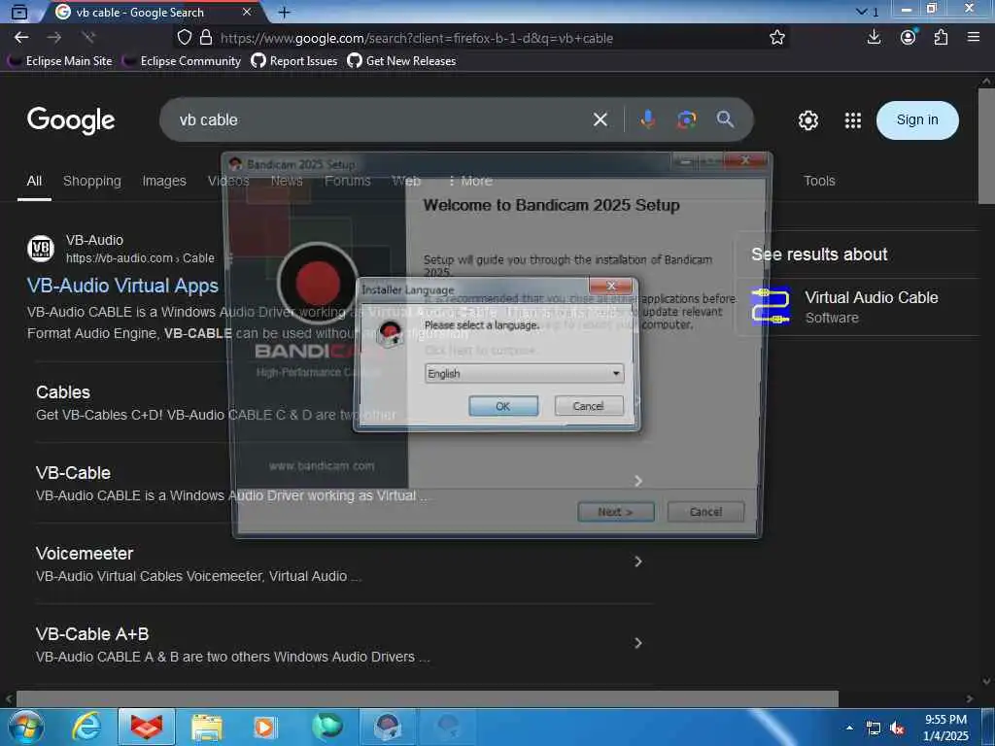This screenshot has width=995, height=746.
Task: Click the Firefox view icon
Action: (19, 12)
